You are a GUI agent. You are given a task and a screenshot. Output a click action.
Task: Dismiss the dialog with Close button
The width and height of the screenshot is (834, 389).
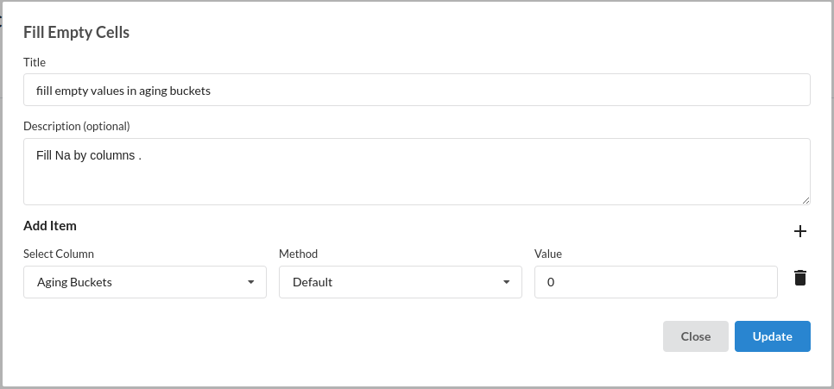[696, 336]
